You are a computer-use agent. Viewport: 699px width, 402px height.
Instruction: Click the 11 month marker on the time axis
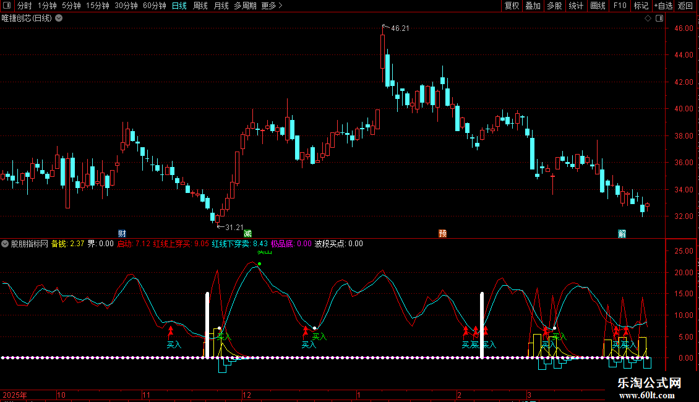pyautogui.click(x=146, y=395)
